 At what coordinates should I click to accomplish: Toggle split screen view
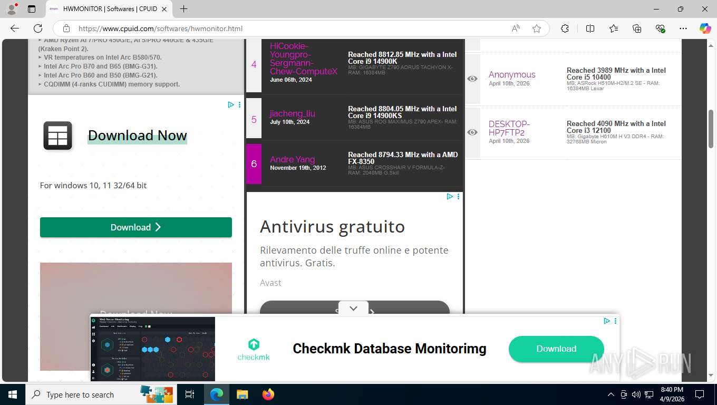click(x=590, y=28)
